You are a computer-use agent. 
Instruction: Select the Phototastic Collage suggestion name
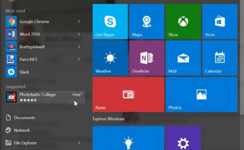click(x=38, y=95)
